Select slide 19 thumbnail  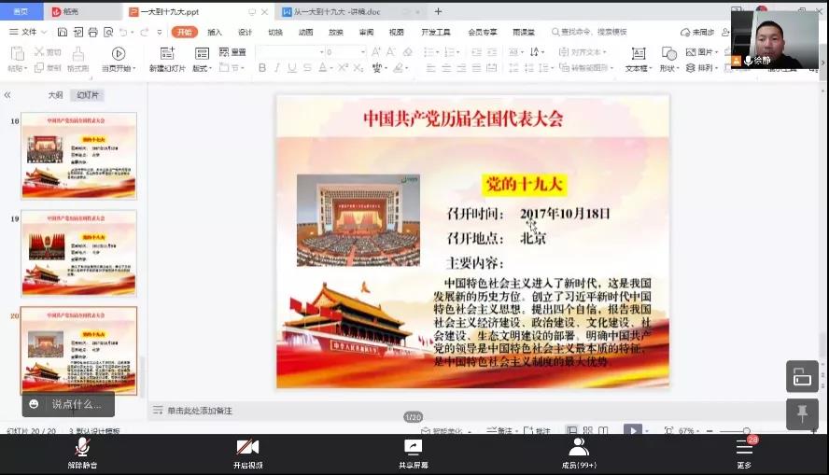[78, 253]
